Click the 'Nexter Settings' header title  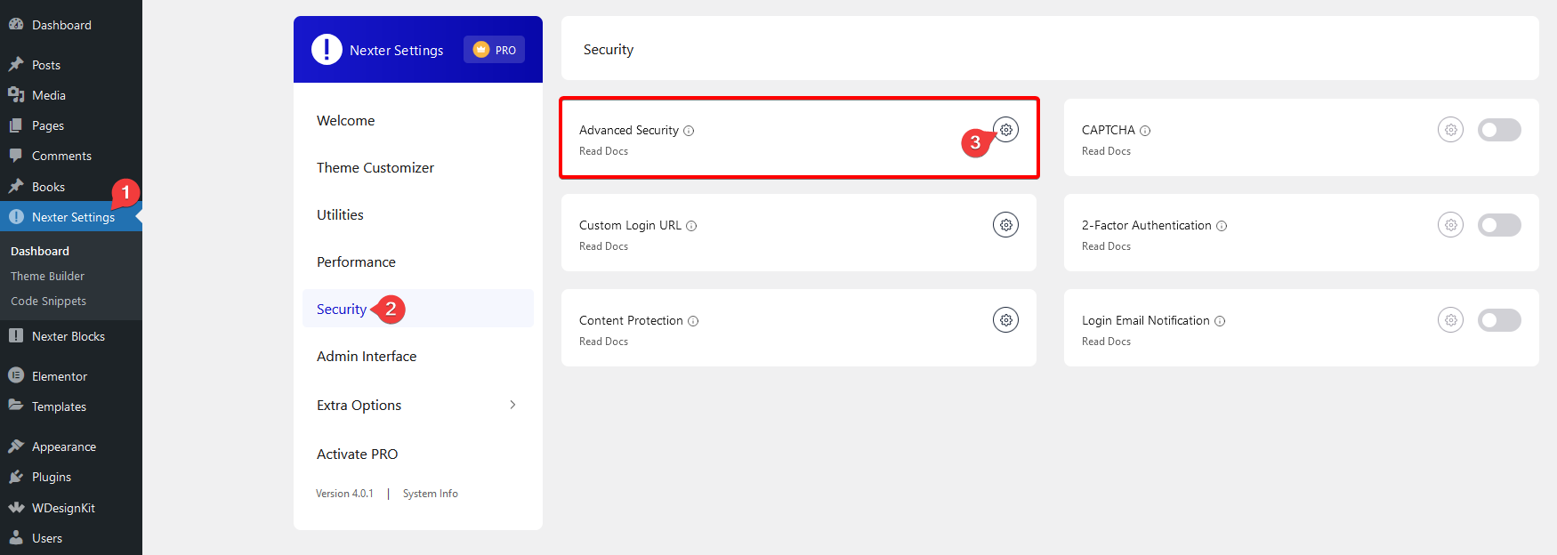[x=396, y=51]
